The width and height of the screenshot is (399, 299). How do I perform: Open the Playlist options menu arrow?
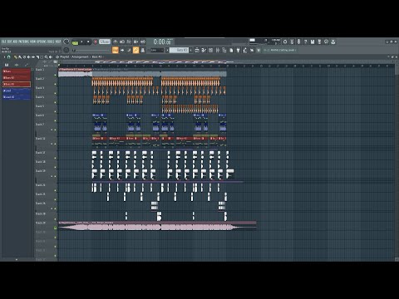click(4, 57)
